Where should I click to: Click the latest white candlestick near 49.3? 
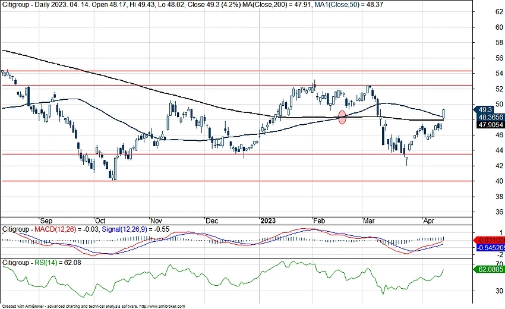444,113
